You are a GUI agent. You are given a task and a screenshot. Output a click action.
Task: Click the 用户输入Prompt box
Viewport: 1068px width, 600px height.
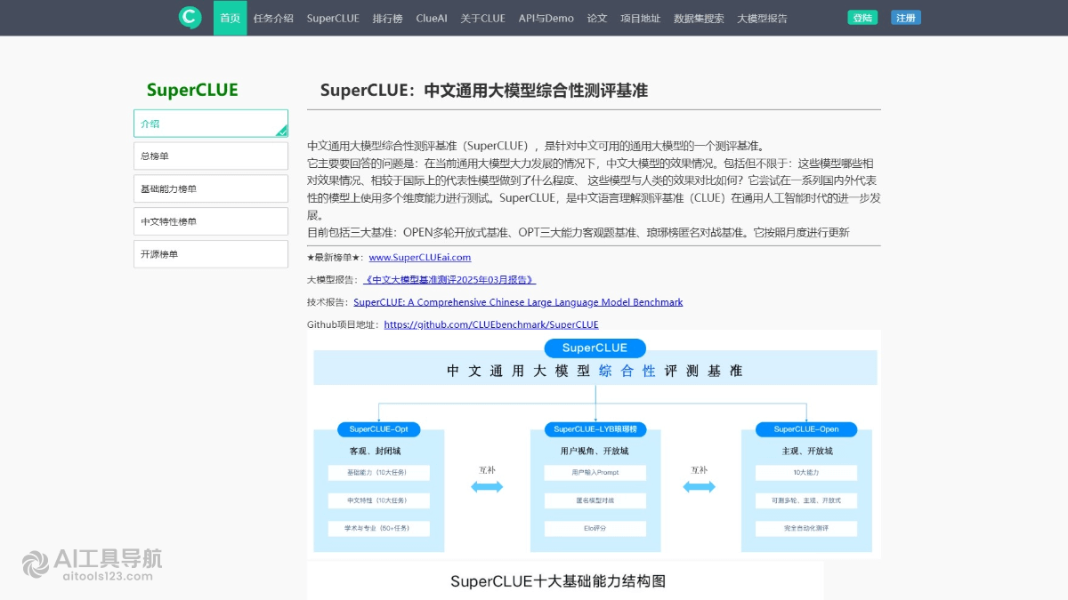(595, 473)
